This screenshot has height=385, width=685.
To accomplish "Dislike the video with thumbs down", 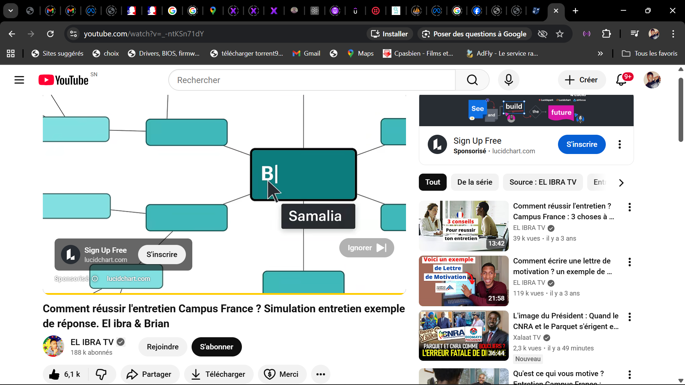I will (101, 374).
